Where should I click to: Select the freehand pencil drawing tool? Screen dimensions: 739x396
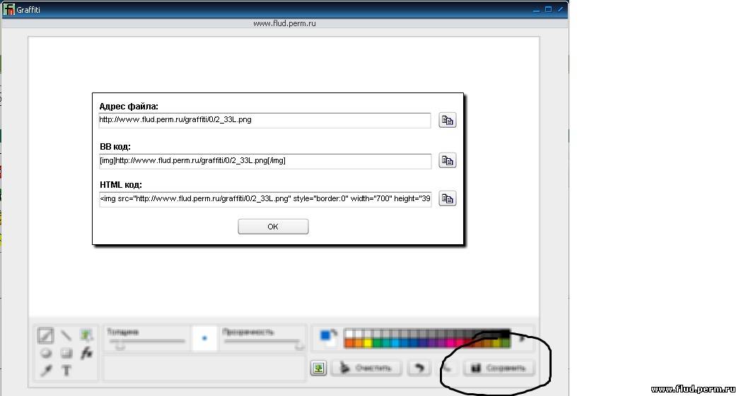45,336
